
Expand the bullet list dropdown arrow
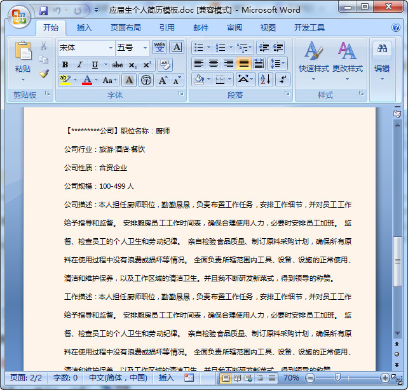(x=208, y=47)
